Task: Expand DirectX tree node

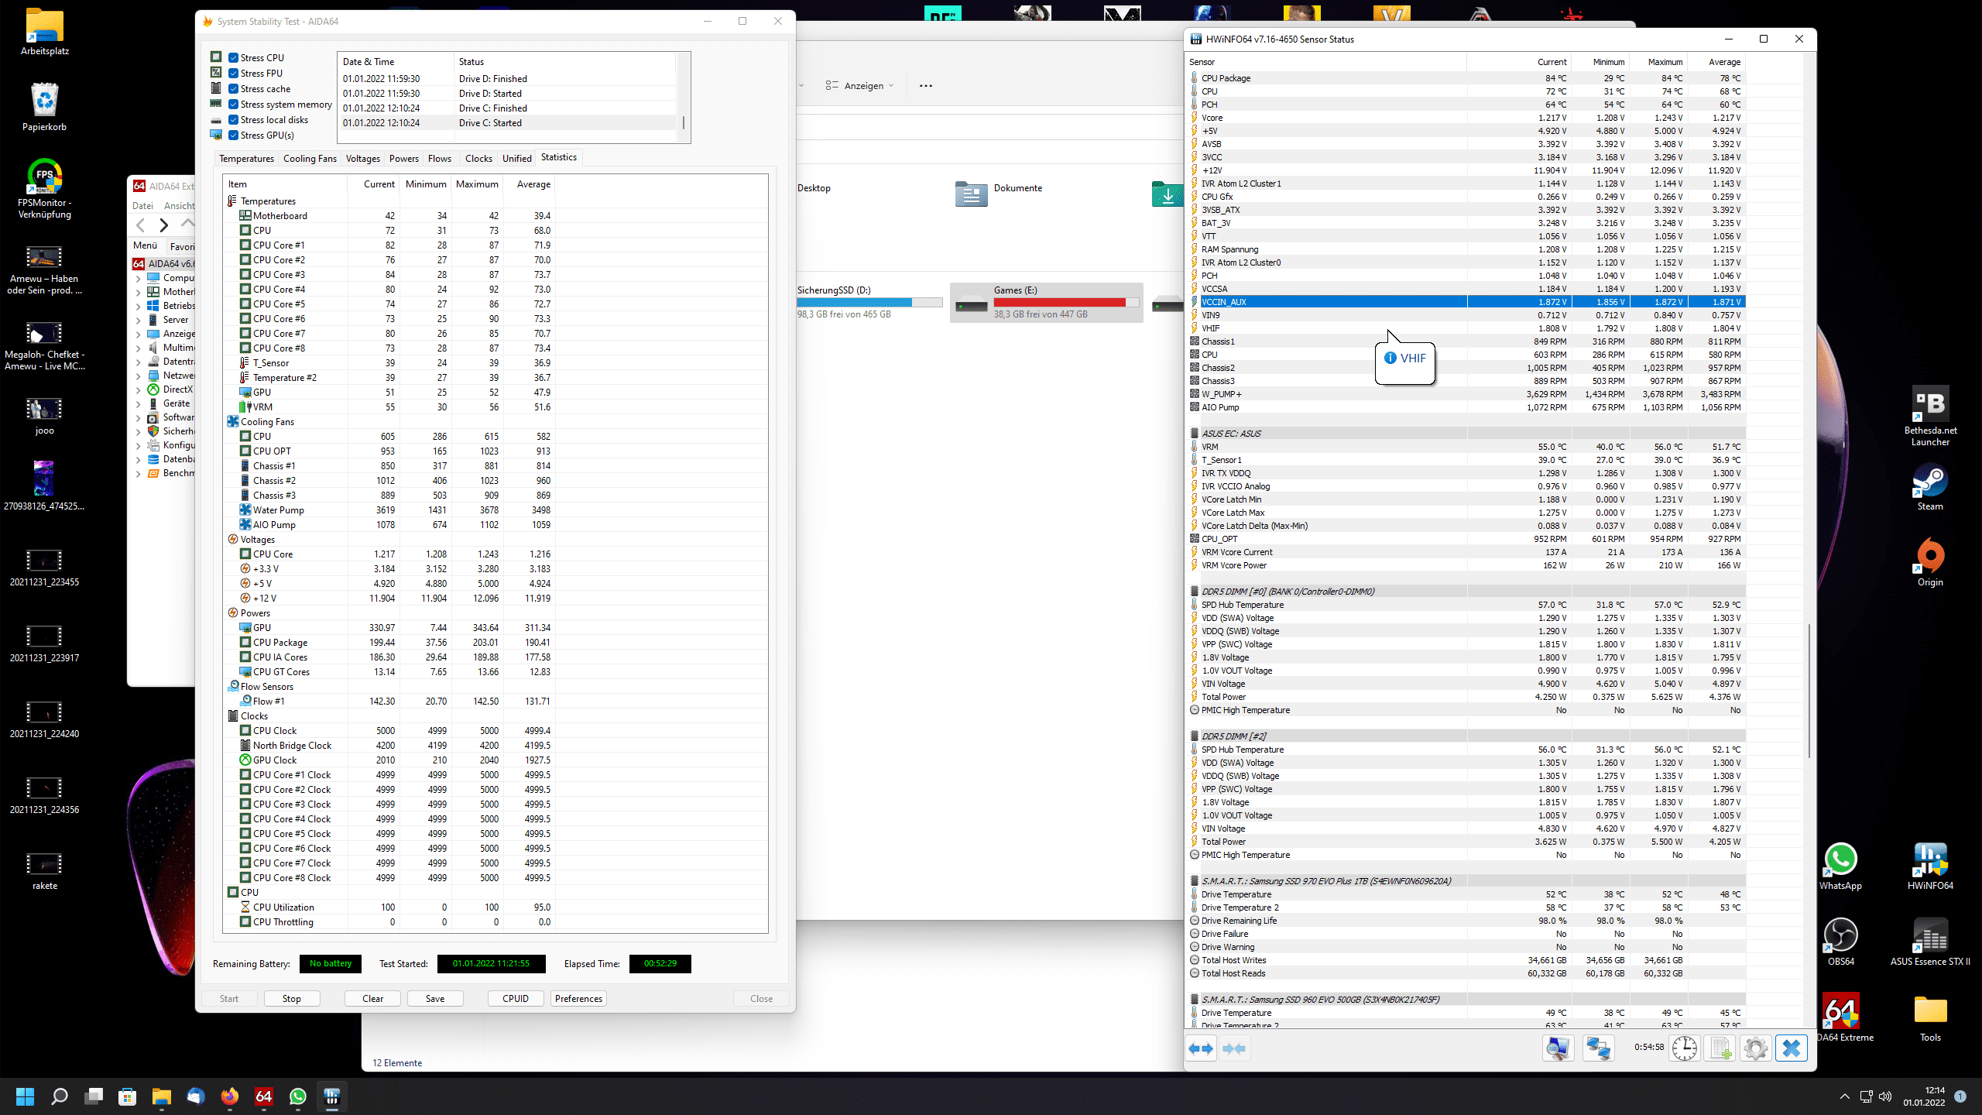Action: [139, 390]
